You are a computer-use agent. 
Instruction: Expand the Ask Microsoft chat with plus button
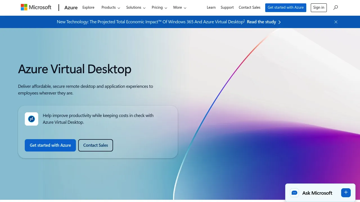[346, 192]
